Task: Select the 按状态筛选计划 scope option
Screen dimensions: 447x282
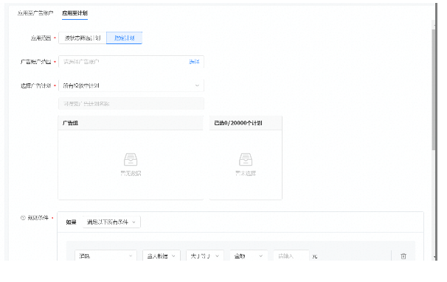Action: [83, 38]
